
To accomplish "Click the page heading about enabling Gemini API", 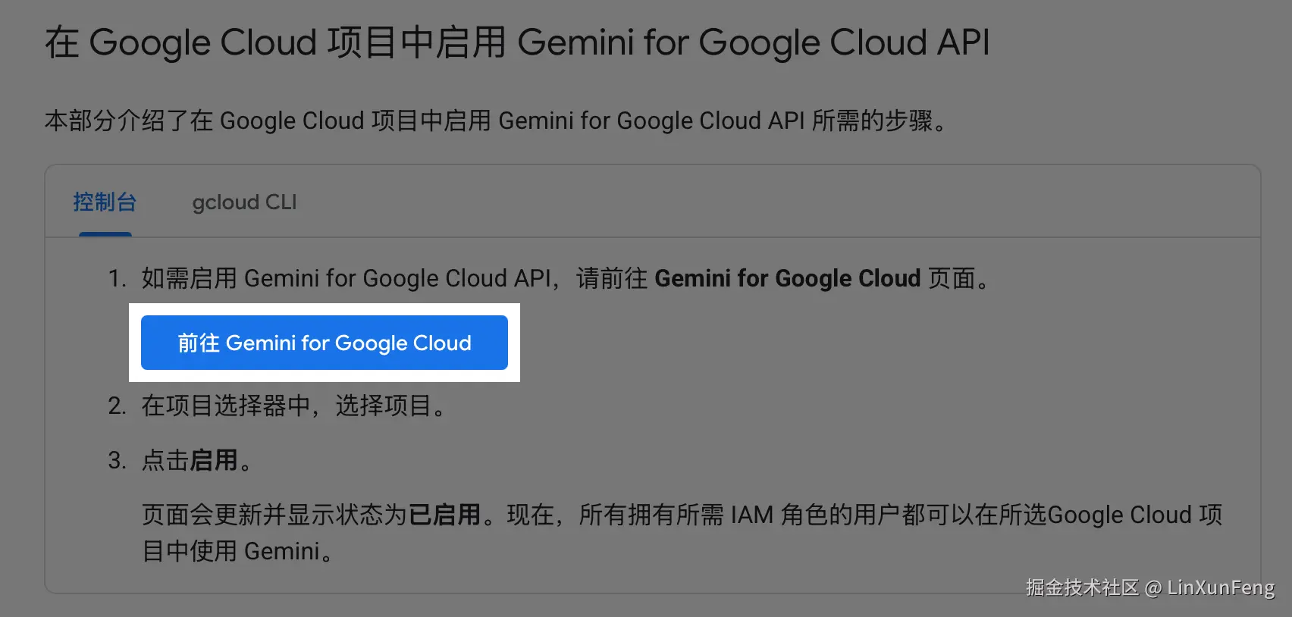I will pyautogui.click(x=517, y=42).
